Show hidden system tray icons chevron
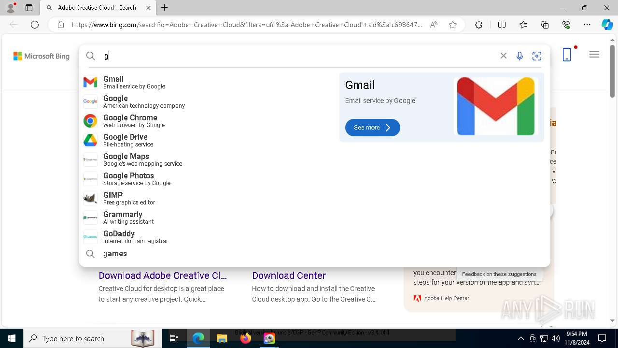 (x=520, y=338)
